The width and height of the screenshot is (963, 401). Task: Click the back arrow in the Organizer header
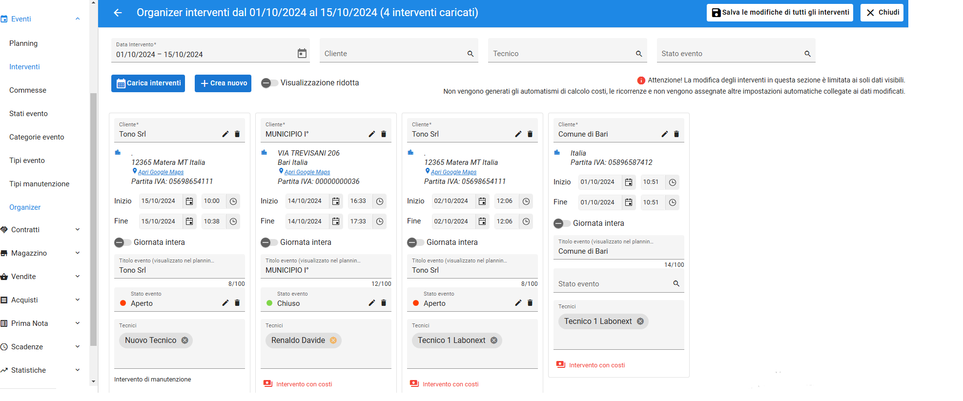[x=118, y=13]
